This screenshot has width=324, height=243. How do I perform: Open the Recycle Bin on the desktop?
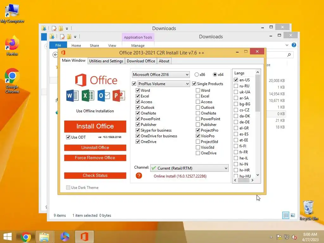[x=308, y=210]
